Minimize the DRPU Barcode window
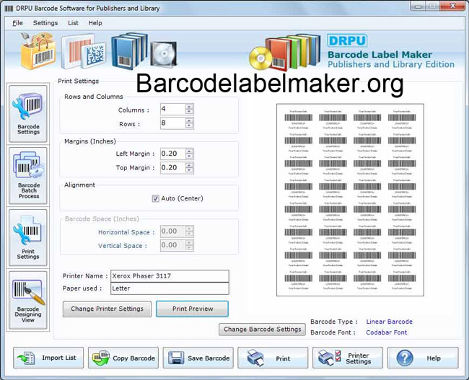The height and width of the screenshot is (380, 469). click(x=418, y=6)
